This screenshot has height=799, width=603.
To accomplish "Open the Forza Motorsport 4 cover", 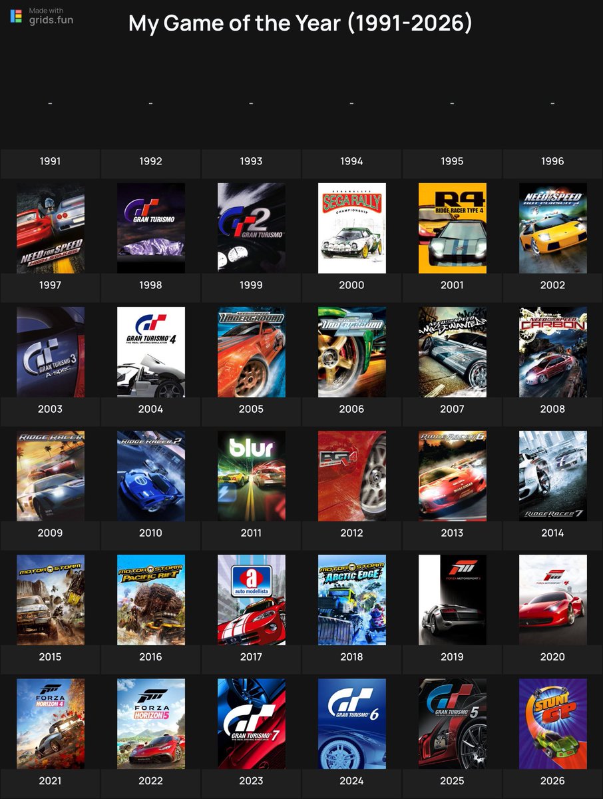I will 553,600.
